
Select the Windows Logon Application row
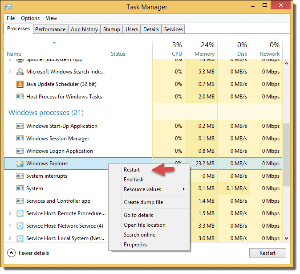(x=143, y=151)
